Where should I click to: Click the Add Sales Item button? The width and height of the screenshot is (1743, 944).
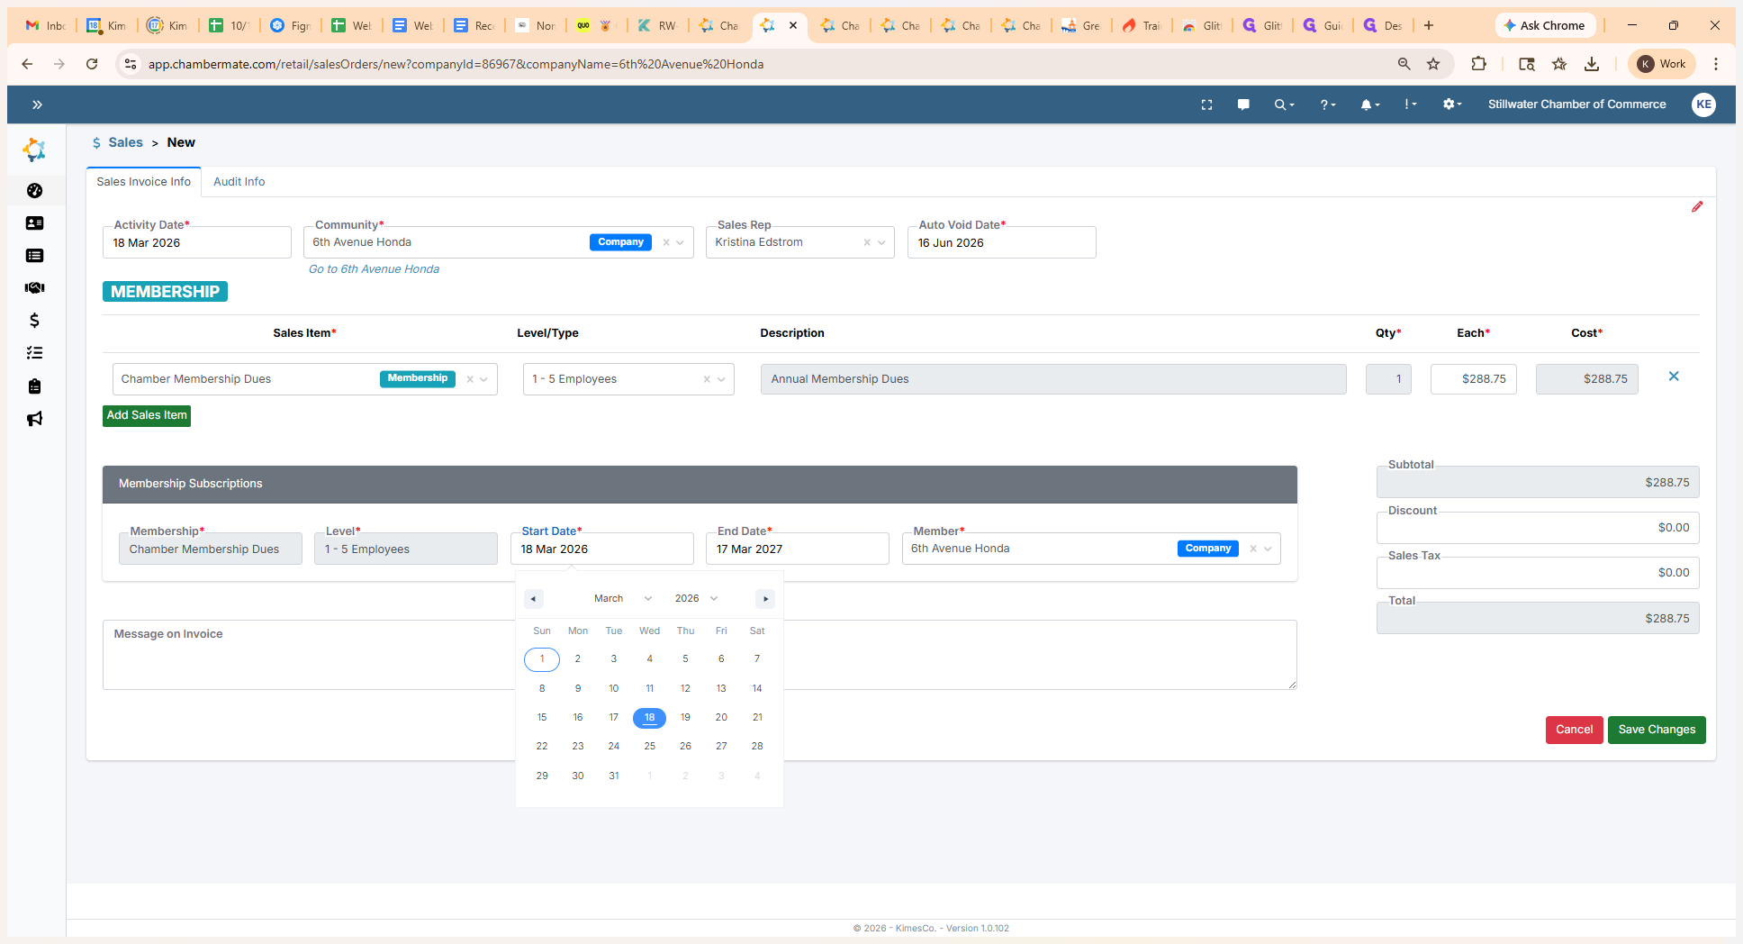click(147, 415)
